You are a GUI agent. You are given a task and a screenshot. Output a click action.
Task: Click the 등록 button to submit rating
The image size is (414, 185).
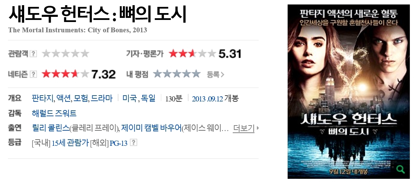pos(215,75)
